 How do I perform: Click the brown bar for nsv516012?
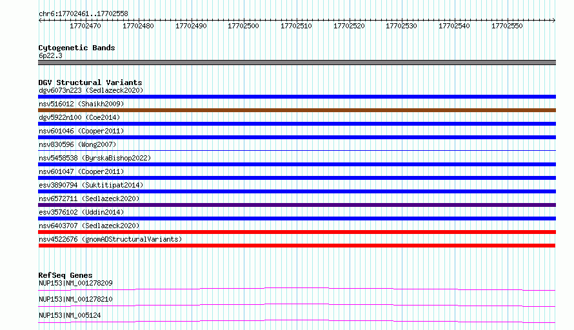click(297, 110)
